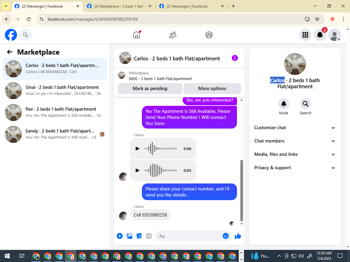The height and width of the screenshot is (262, 350).
Task: Open a new browser tab
Action: click(x=233, y=6)
